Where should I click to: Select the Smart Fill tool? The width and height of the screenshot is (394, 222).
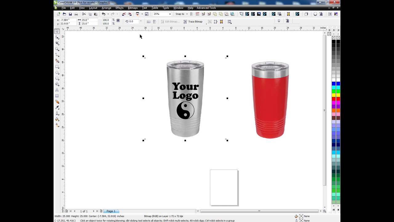point(57,61)
